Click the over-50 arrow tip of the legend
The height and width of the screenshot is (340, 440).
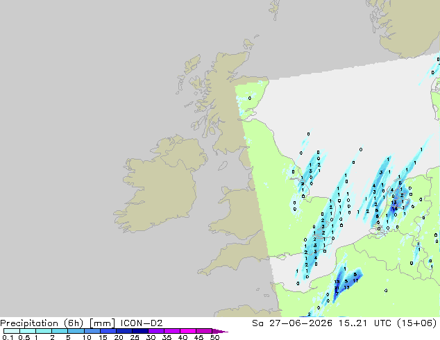point(220,331)
